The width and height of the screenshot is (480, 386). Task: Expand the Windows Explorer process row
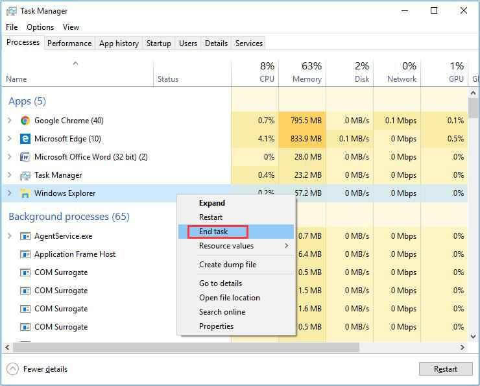coord(10,193)
